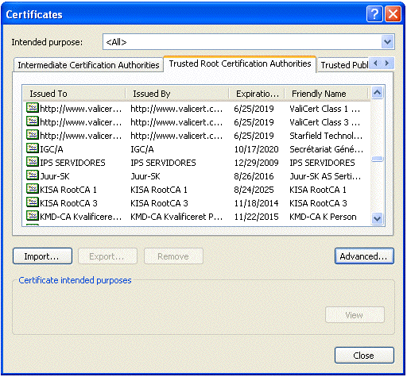This screenshot has height=377, width=407.
Task: Select Trusted Root Certification Authorities tab
Action: (240, 63)
